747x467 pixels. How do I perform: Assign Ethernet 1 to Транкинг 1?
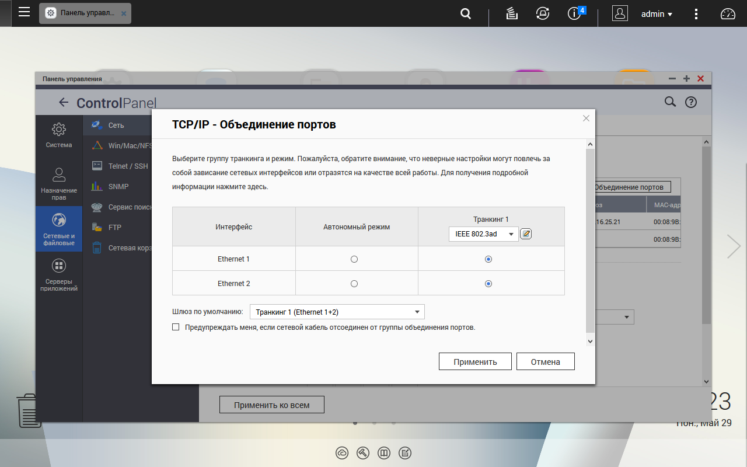pyautogui.click(x=488, y=259)
